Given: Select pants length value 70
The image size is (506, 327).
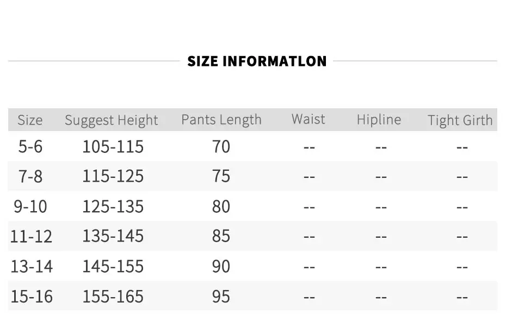Looking at the screenshot, I should coord(221,146).
